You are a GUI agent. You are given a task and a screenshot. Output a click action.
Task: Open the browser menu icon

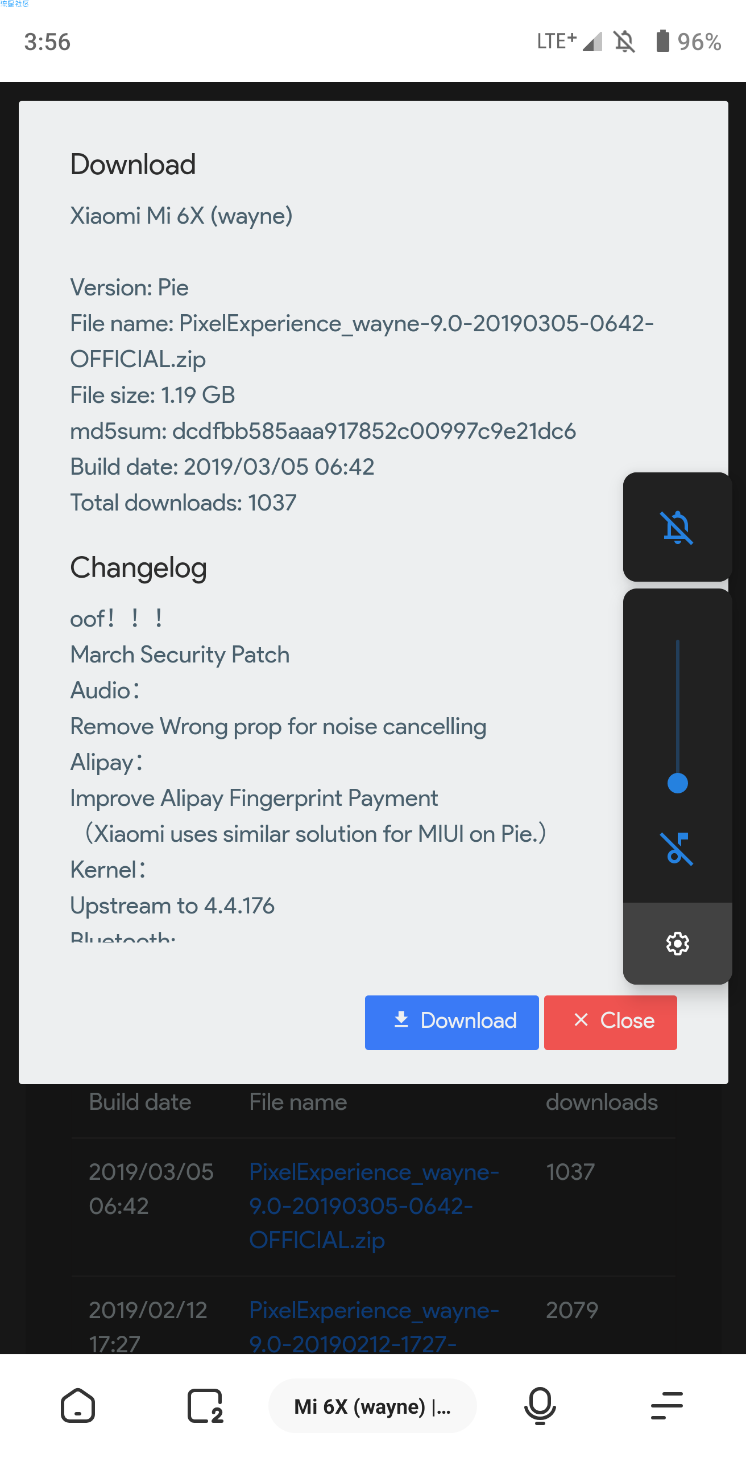(666, 1406)
